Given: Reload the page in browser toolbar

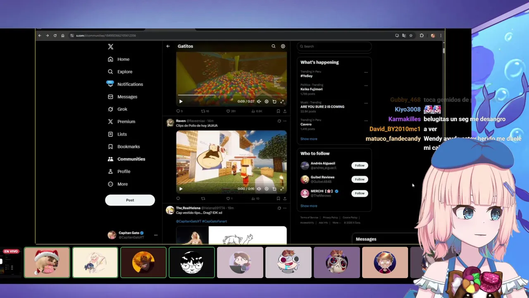Looking at the screenshot, I should click(55, 36).
